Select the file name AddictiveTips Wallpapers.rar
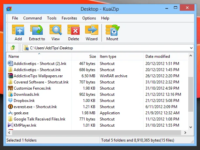200x150 pixels. (38, 76)
